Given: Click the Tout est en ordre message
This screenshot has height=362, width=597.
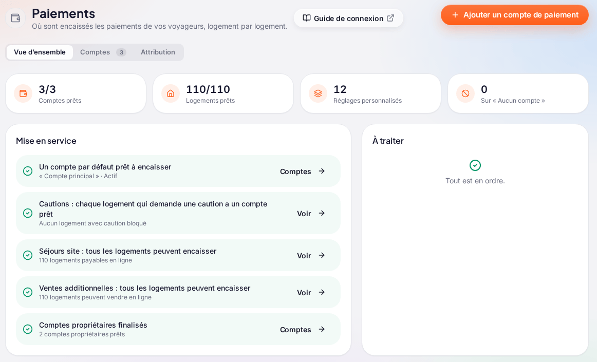Looking at the screenshot, I should click(x=475, y=181).
